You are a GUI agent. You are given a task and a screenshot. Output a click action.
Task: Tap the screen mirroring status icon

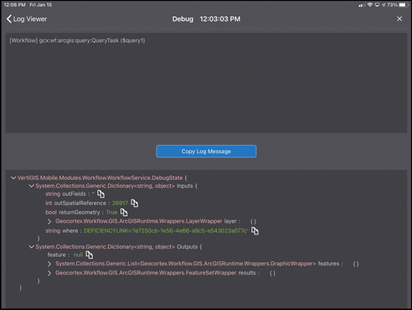[377, 5]
